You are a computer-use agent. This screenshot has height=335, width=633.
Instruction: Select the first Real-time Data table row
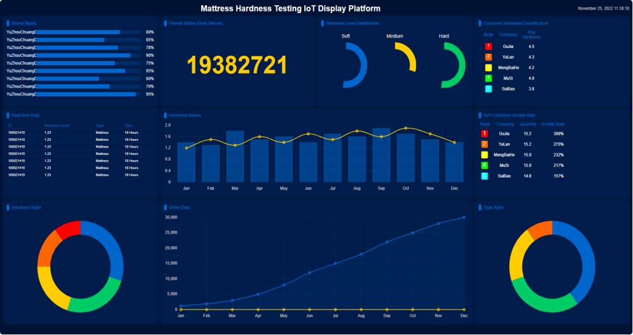80,132
